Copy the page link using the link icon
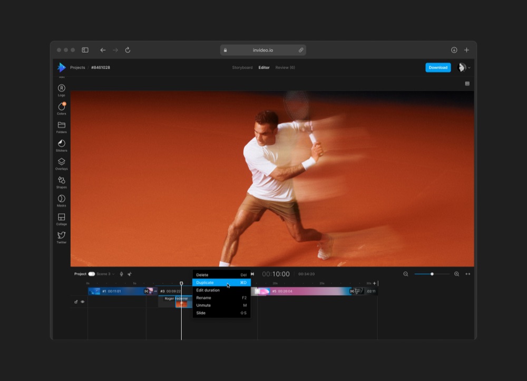527x381 pixels. (x=301, y=50)
